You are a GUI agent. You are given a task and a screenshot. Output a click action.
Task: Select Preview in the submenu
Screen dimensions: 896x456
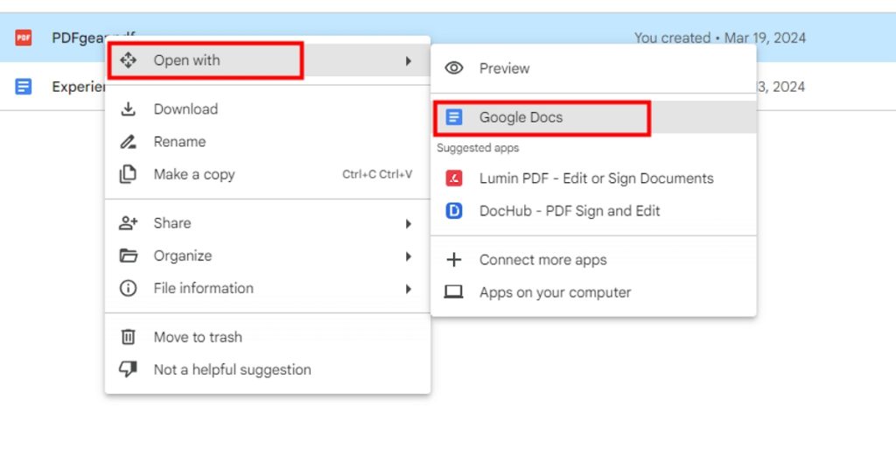594,68
